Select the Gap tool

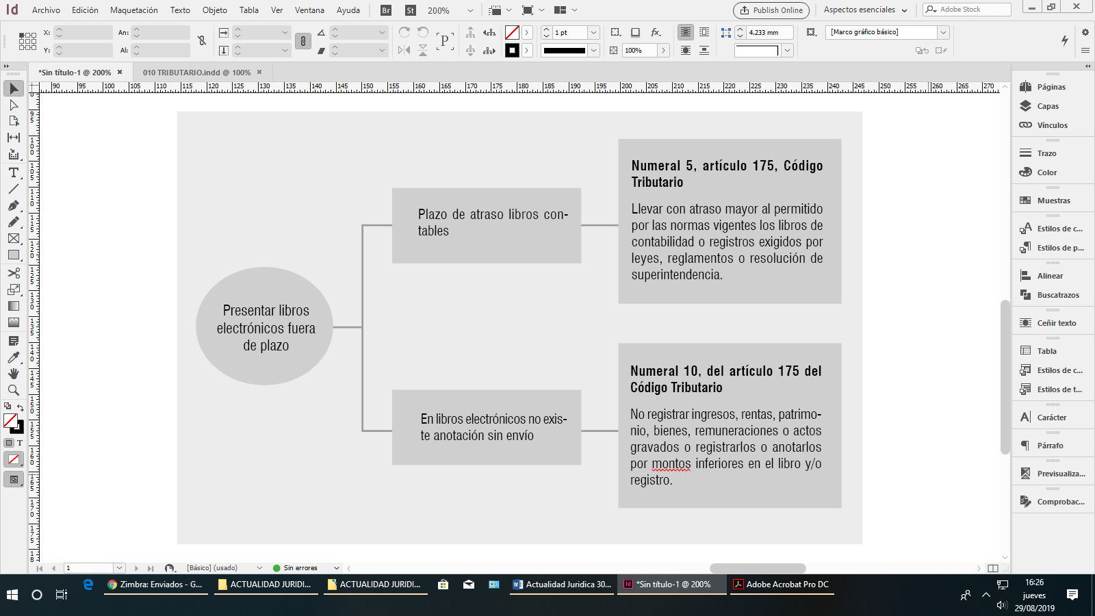(14, 138)
